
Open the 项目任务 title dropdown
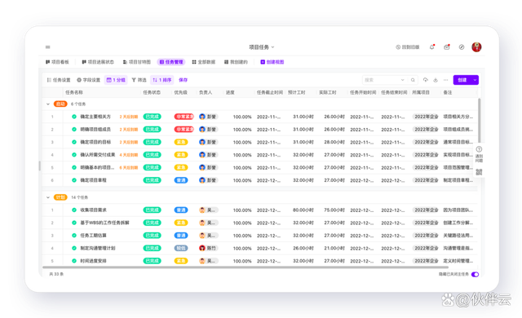[x=262, y=47]
